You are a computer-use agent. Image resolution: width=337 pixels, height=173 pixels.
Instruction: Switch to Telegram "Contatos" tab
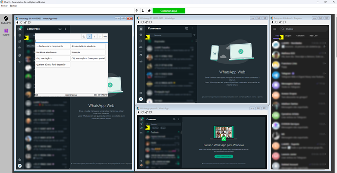click(x=300, y=36)
